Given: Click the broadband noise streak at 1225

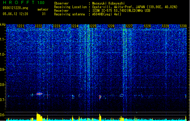Looking at the screenshot, I should [89, 68].
